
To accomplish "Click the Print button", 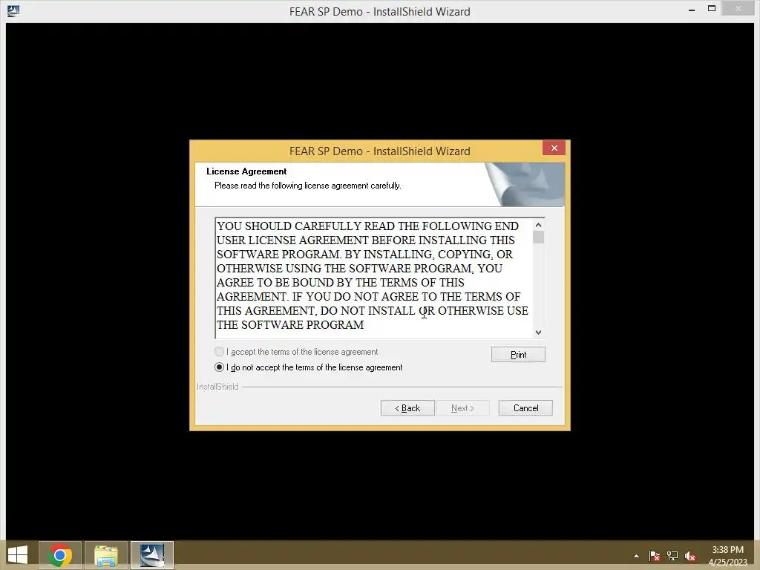I will pyautogui.click(x=518, y=354).
